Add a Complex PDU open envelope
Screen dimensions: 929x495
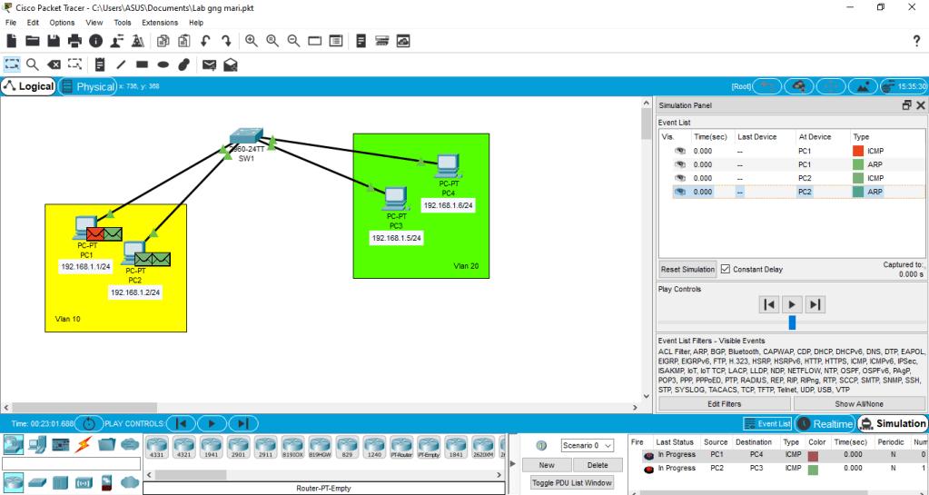pos(231,64)
